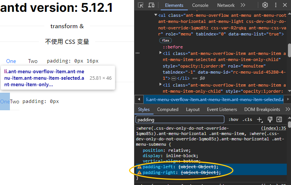Expand the second li ant-menu-item-only-child node
Image resolution: width=291 pixels, height=185 pixels.
(160, 84)
